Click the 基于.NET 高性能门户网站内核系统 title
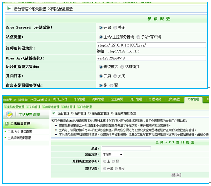 [27, 100]
